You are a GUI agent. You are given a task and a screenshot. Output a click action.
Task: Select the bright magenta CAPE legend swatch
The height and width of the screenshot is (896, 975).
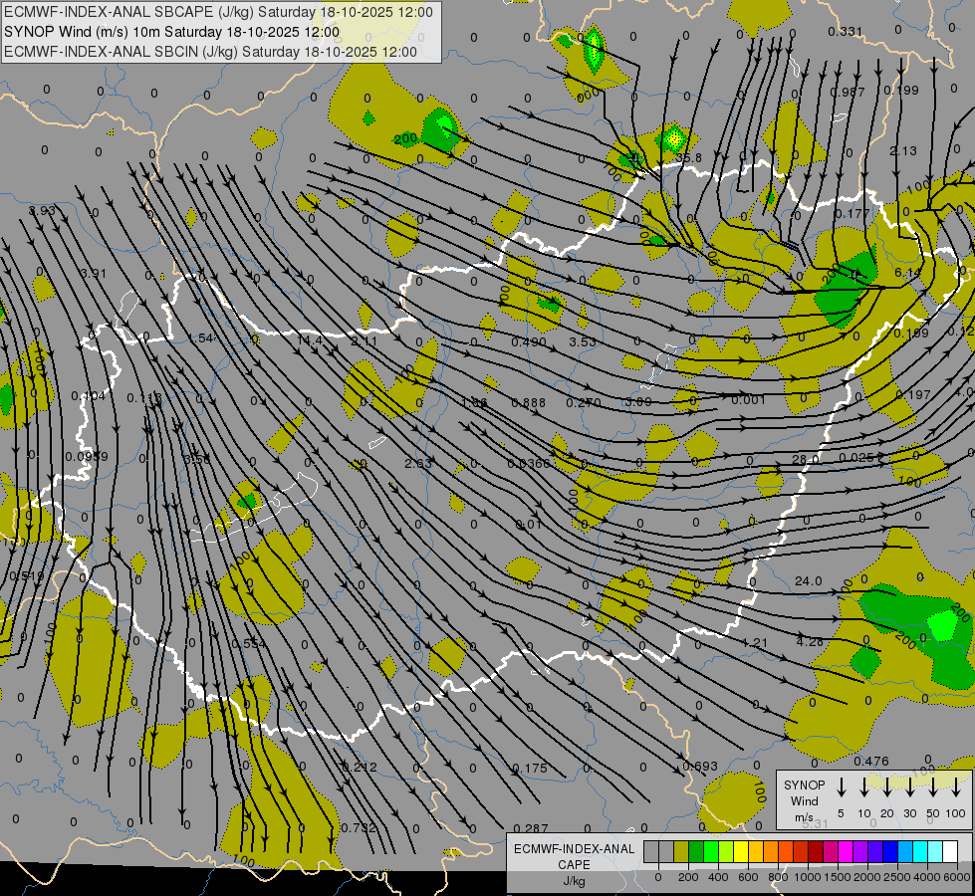[x=846, y=851]
